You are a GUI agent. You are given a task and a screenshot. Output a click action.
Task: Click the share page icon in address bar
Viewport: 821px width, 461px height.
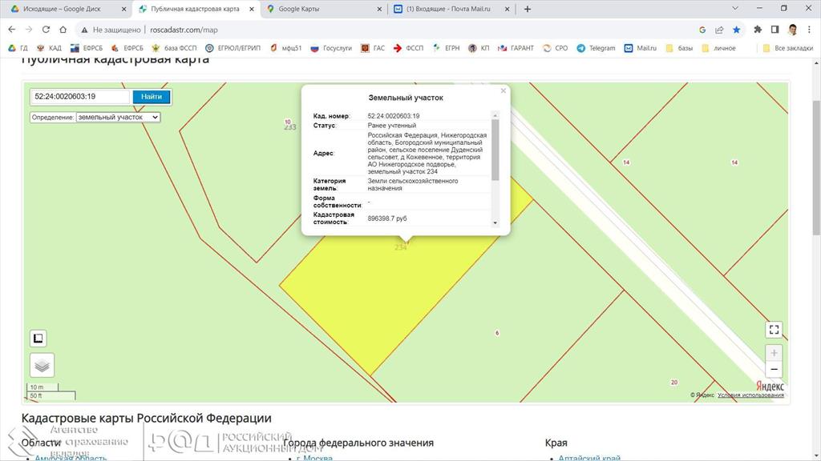click(719, 30)
